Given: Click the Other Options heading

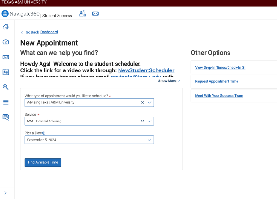Looking at the screenshot, I should [x=210, y=53].
